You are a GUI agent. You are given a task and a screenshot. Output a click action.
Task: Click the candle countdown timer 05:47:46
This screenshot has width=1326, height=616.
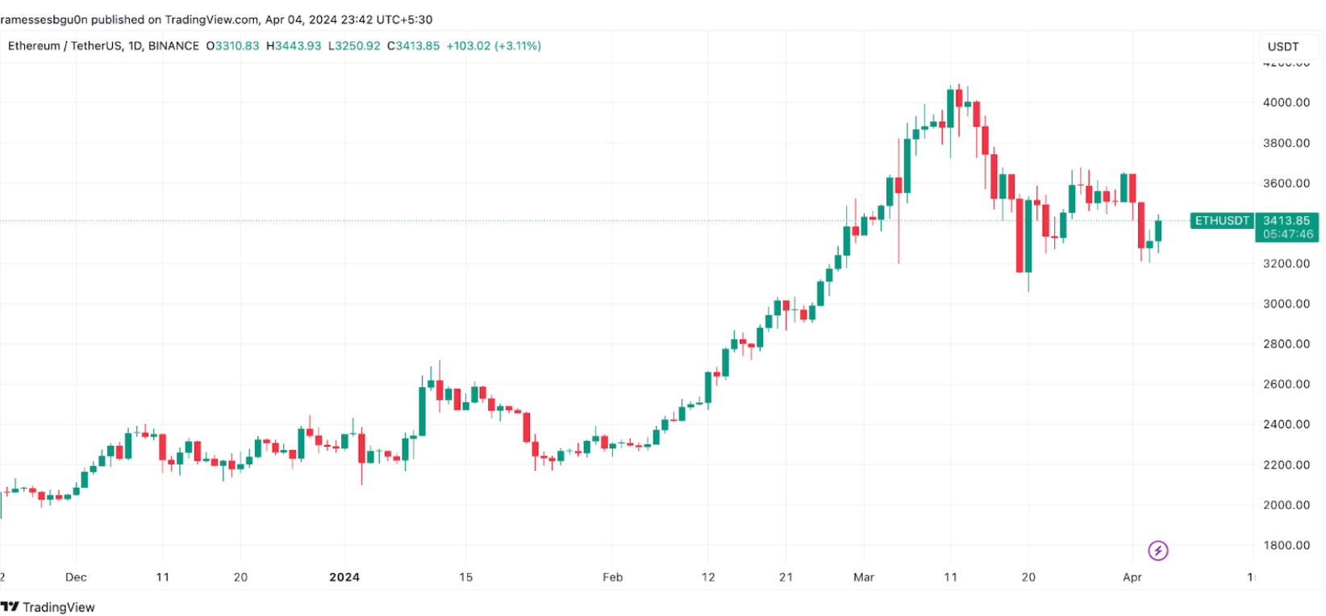[x=1287, y=235]
